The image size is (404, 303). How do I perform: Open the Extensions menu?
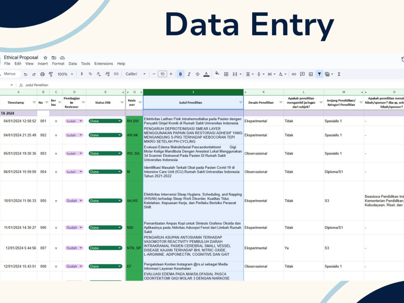tap(103, 64)
